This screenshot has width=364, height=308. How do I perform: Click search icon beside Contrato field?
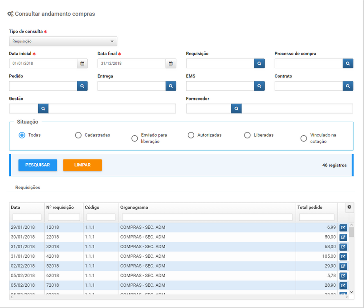click(x=348, y=86)
